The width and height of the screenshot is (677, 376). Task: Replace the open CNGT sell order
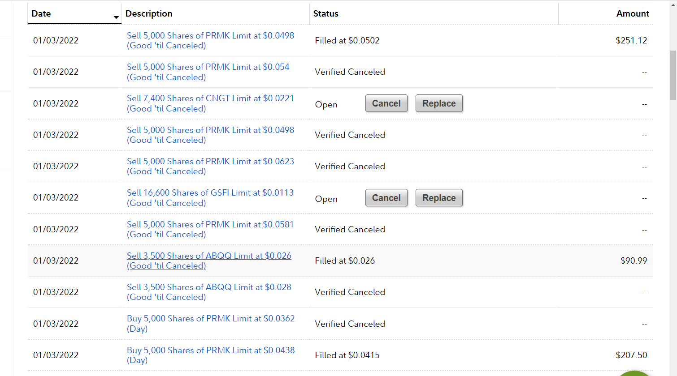click(x=438, y=103)
